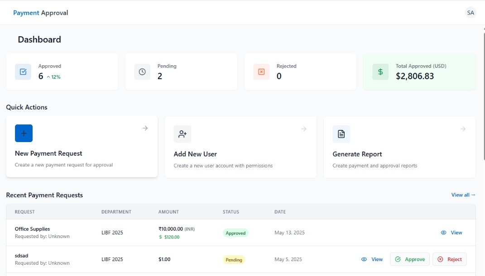Click the Add New User person icon

(182, 134)
